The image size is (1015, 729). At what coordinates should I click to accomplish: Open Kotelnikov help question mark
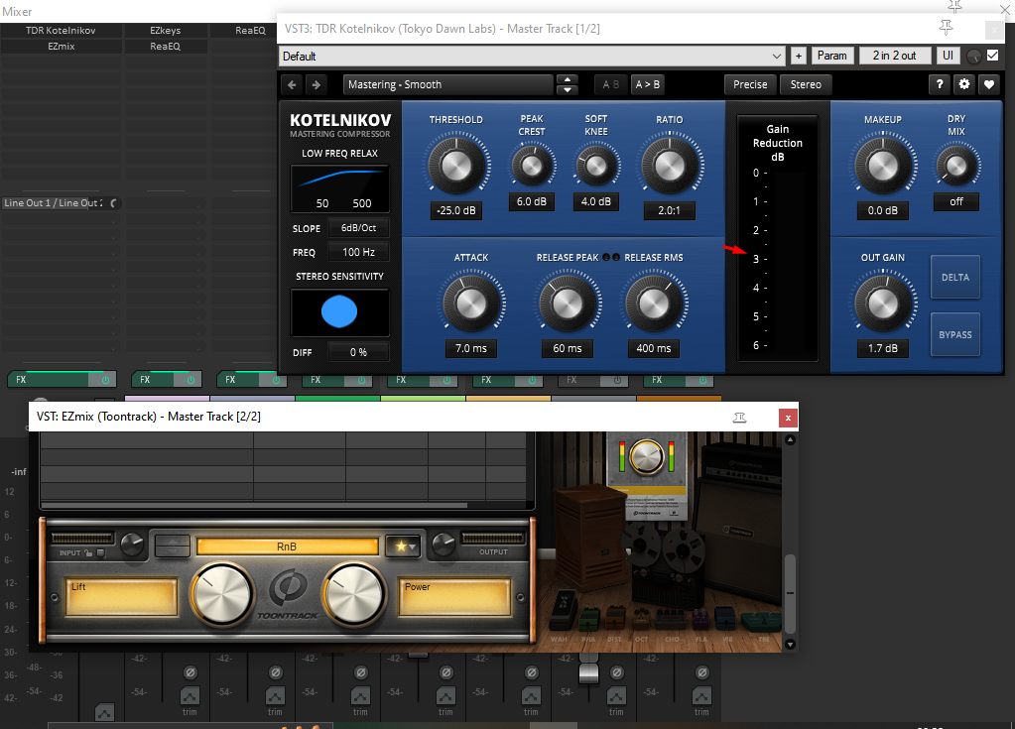(940, 84)
